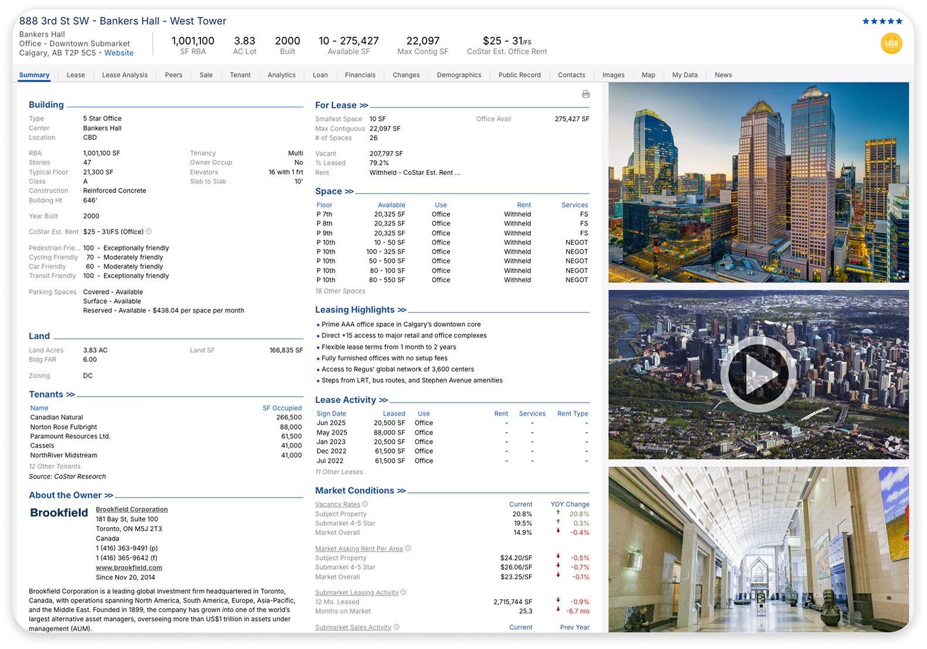
Task: Select the Norton Rose Fulbright tenant row
Action: click(166, 427)
